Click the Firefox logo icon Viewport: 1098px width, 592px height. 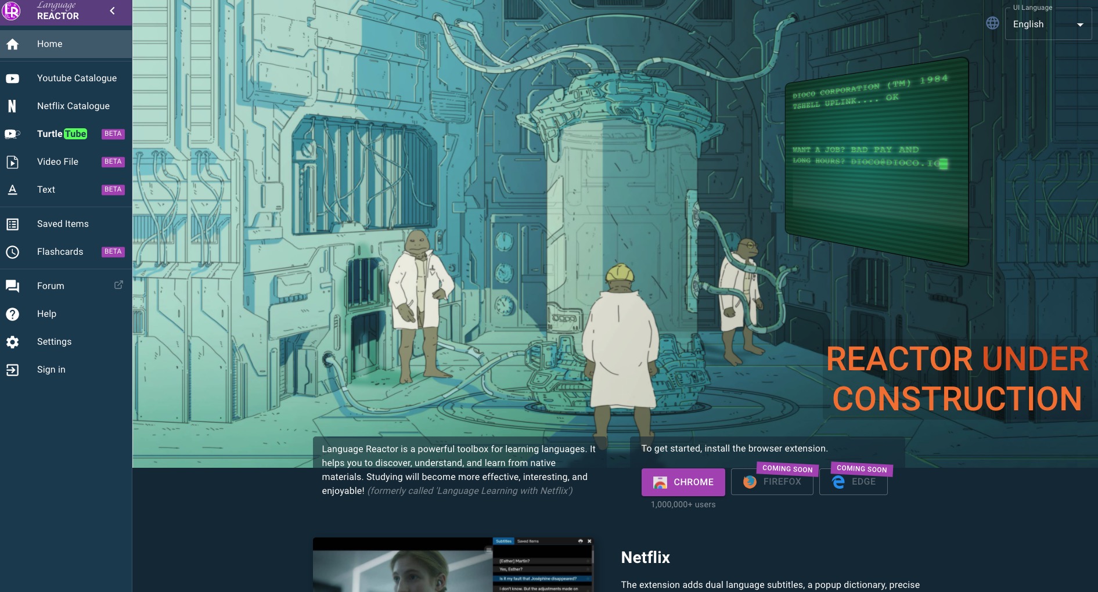750,482
